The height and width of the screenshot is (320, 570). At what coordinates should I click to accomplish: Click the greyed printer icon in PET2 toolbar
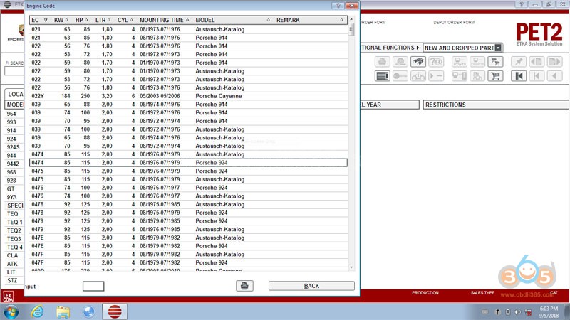tap(383, 62)
